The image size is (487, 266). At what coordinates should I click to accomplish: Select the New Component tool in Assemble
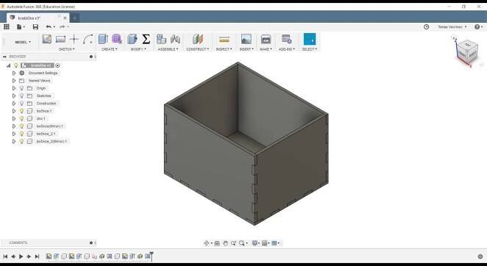tap(161, 39)
